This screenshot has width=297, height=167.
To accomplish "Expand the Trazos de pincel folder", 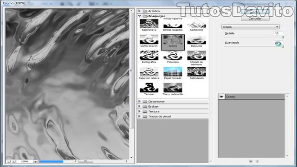I will coord(139,116).
